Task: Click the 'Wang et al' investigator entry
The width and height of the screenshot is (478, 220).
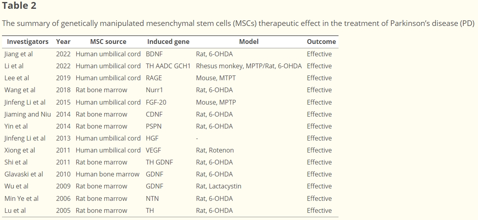Action: click(20, 90)
